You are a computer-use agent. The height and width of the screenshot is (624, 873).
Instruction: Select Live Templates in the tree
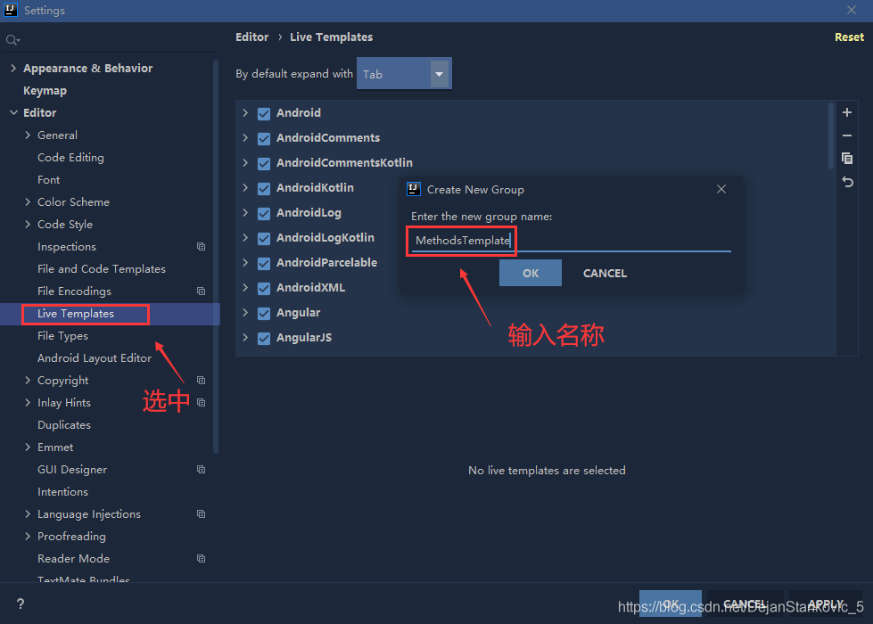pos(76,314)
